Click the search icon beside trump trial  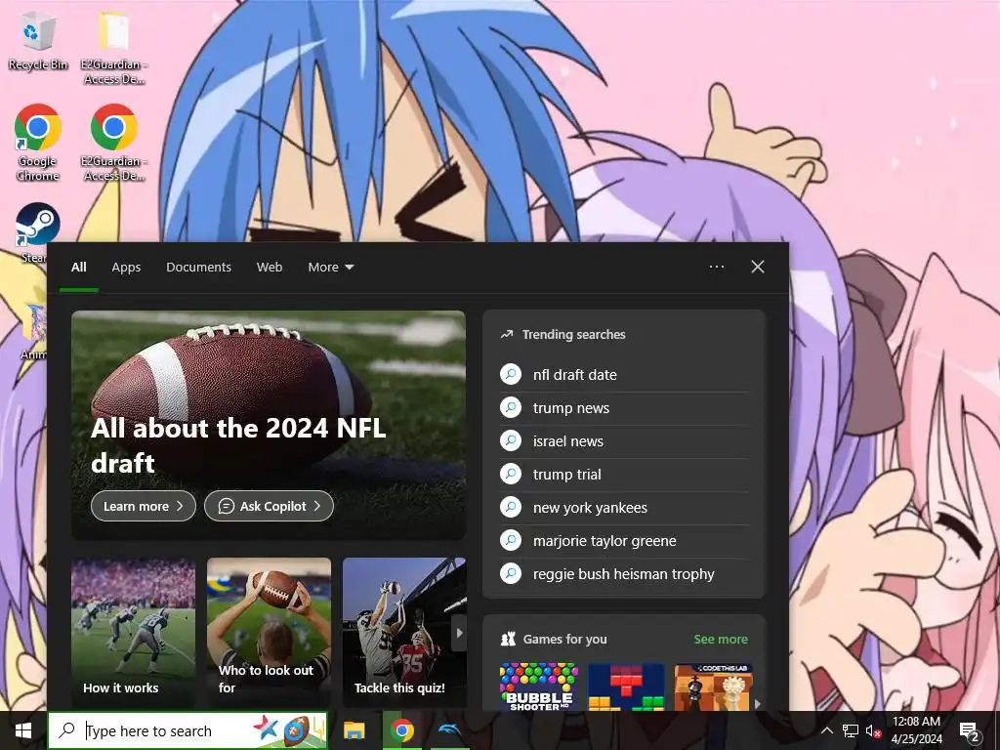tap(510, 474)
